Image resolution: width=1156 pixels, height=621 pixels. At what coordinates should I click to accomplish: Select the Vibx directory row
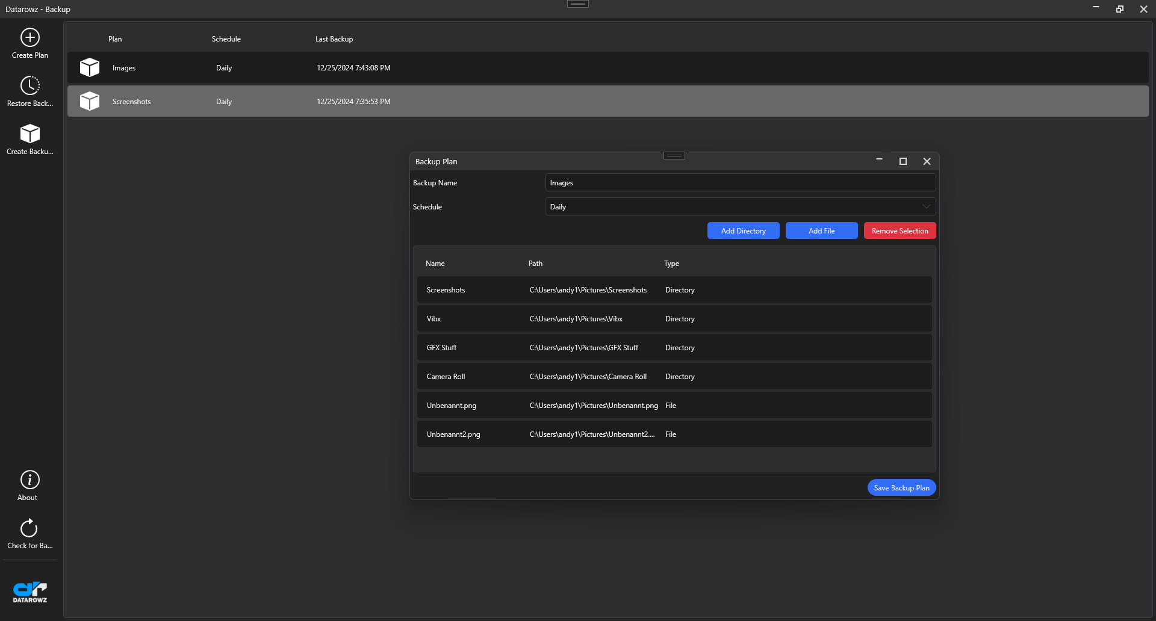coord(674,318)
